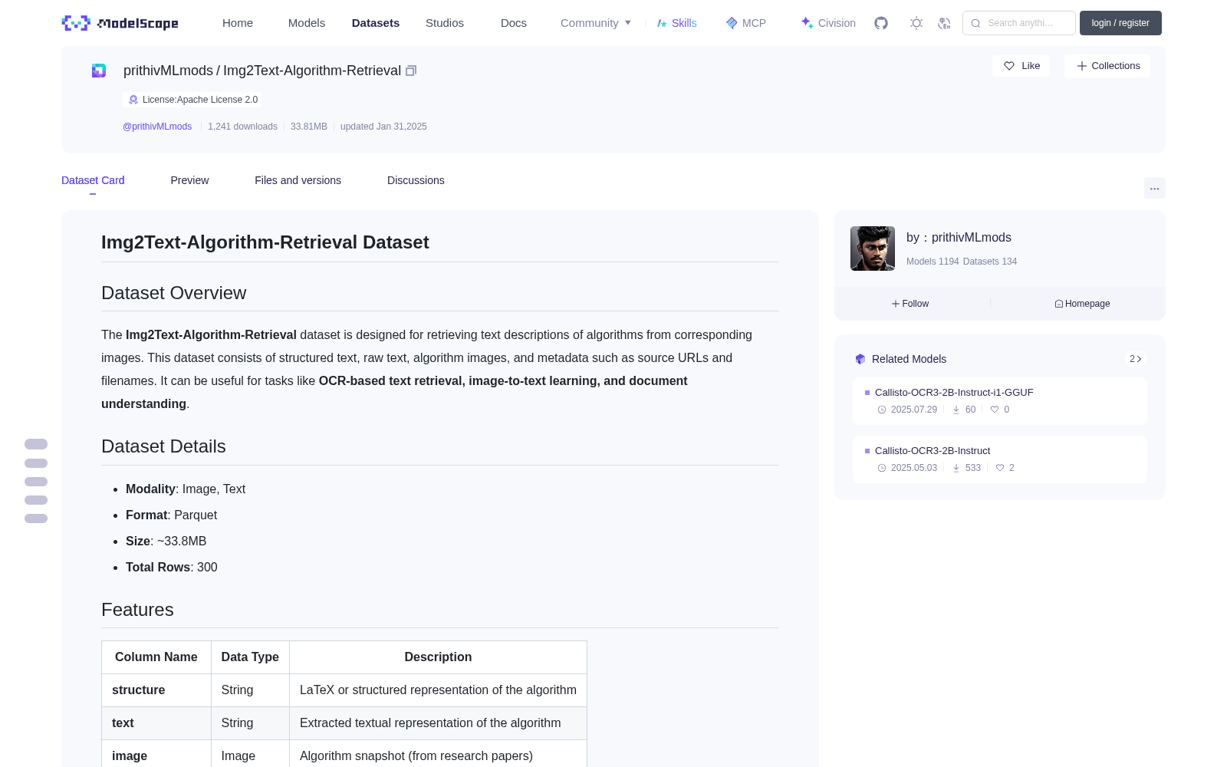Viewport: 1227px width, 767px height.
Task: Follow the author prithivMLmods
Action: (910, 304)
